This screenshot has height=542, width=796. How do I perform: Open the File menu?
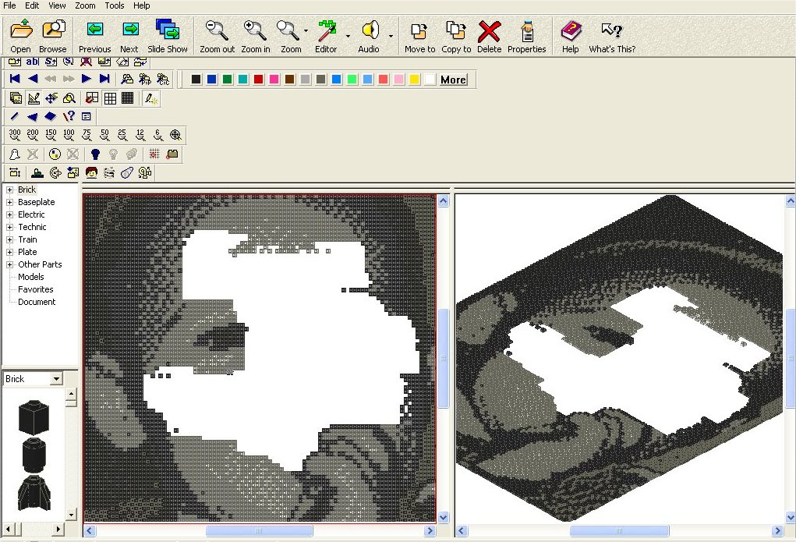(9, 5)
